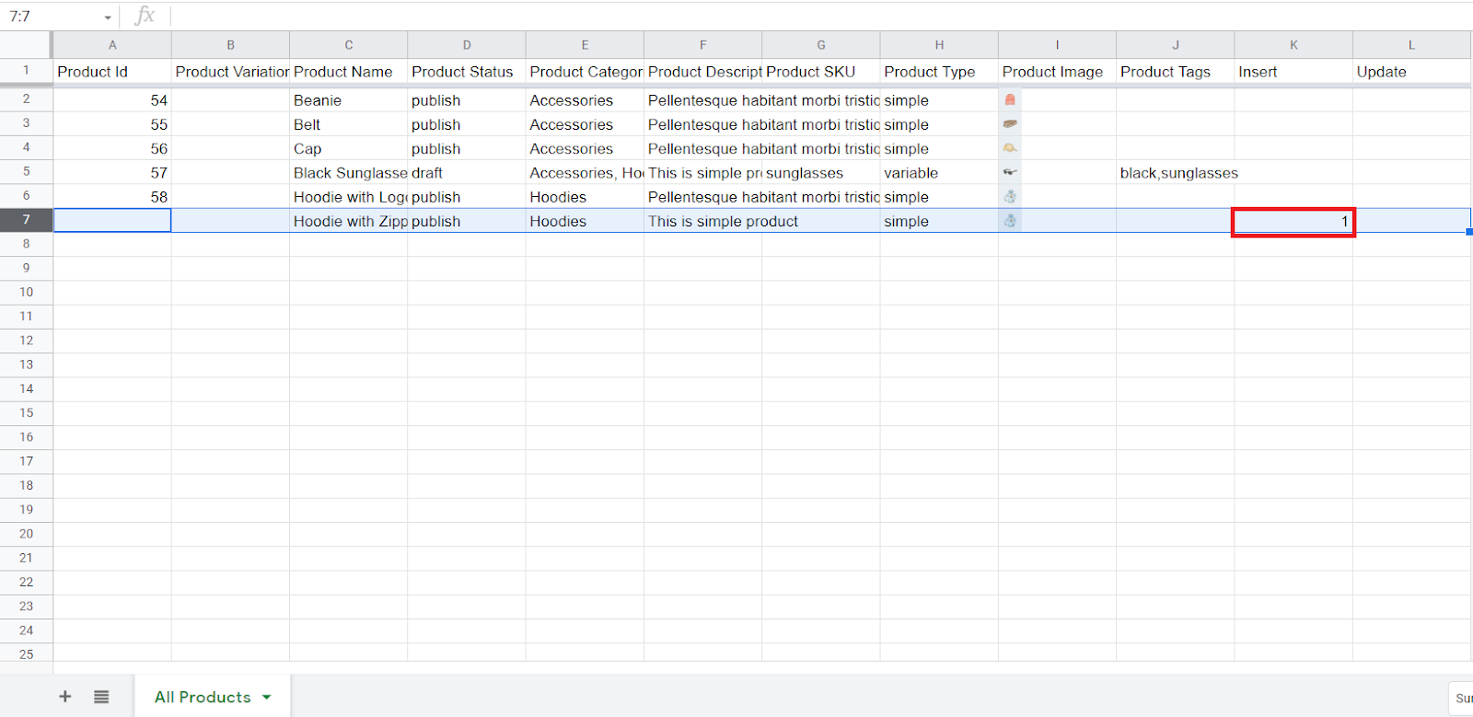Viewport: 1473px width, 717px height.
Task: Click the formula bar fx icon
Action: click(x=145, y=16)
